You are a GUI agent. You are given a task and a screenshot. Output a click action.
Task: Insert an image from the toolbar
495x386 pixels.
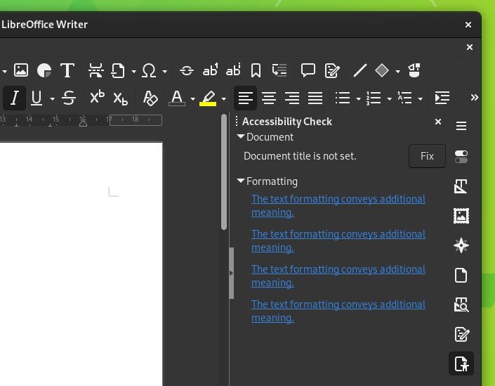(21, 70)
